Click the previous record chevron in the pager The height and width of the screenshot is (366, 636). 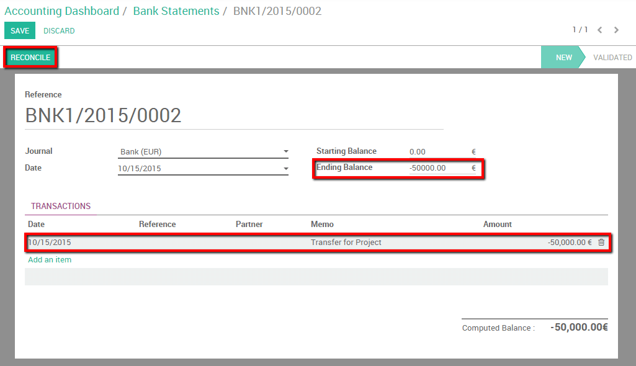[x=599, y=29]
